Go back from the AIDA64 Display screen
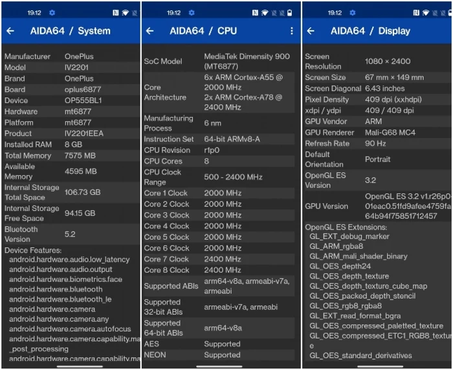The width and height of the screenshot is (453, 370). point(311,31)
